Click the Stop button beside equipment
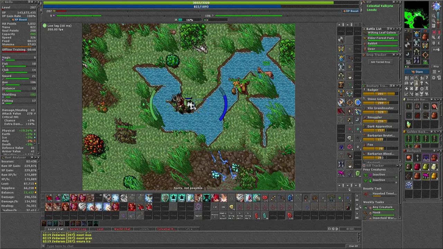The image size is (443, 249). (436, 66)
